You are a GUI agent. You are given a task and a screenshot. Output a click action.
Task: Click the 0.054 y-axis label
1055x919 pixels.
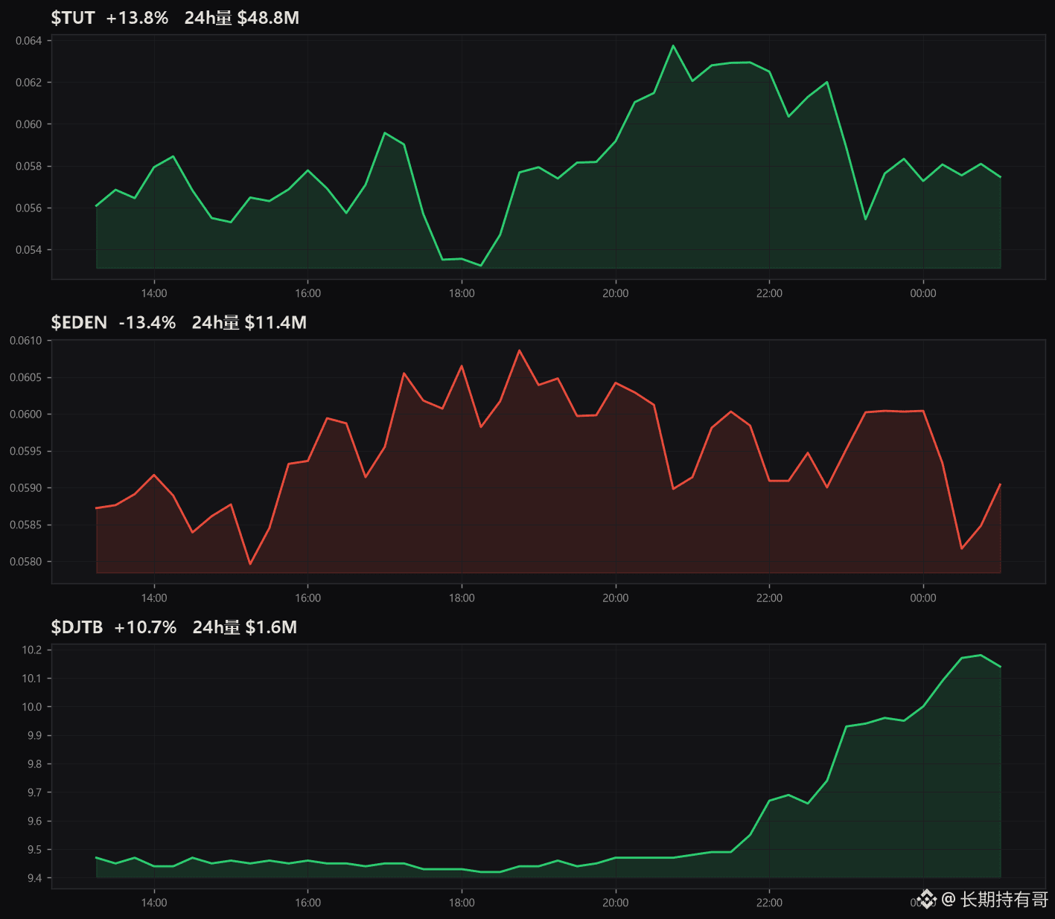[x=29, y=249]
